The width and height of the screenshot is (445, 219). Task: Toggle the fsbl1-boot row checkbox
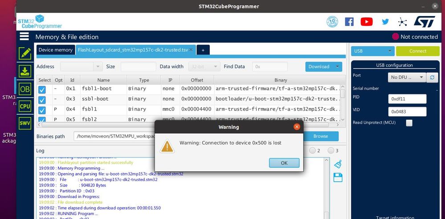click(42, 90)
